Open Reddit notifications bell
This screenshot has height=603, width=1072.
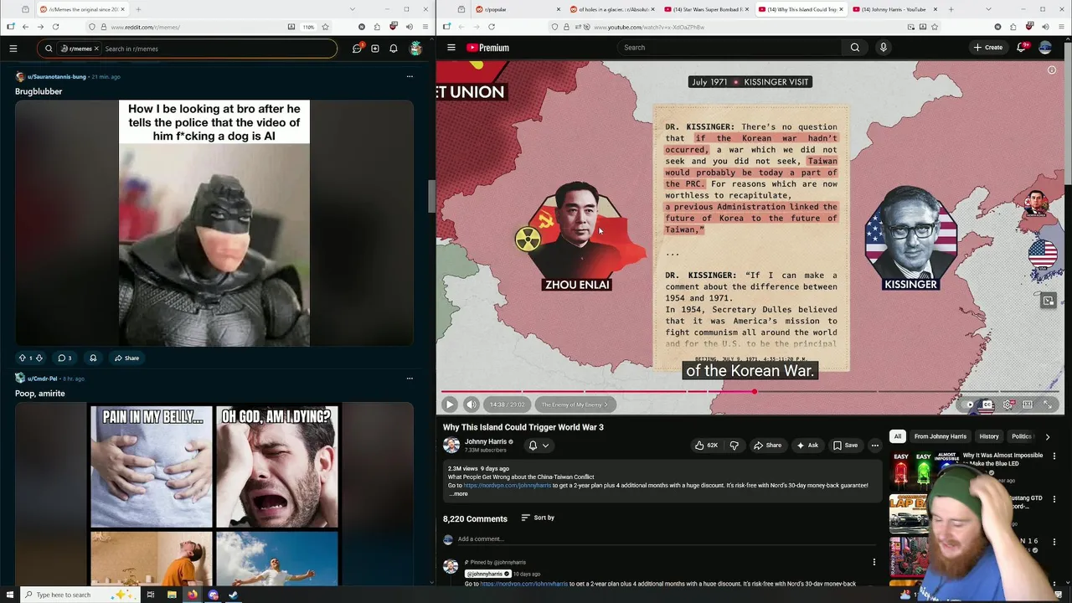pos(394,49)
